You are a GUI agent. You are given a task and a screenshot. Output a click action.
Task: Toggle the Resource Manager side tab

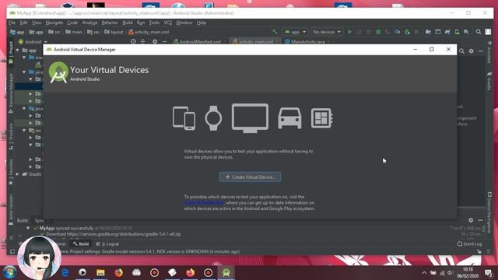point(11,93)
